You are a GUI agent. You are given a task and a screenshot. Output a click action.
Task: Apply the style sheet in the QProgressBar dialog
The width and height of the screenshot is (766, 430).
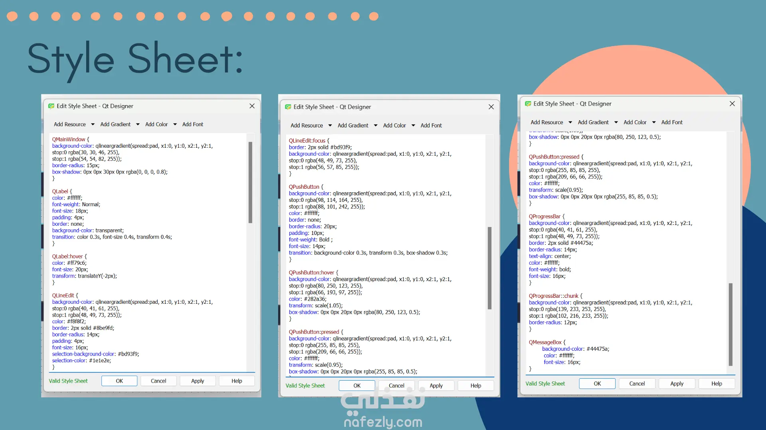point(677,384)
